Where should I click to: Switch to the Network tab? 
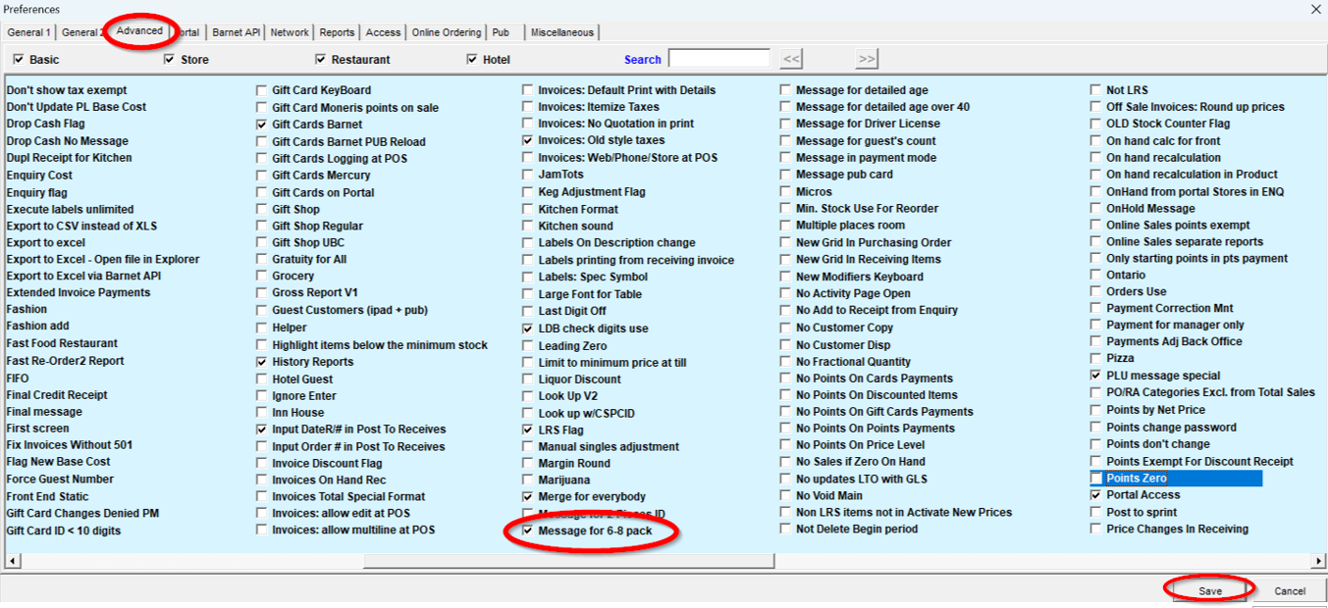(290, 32)
